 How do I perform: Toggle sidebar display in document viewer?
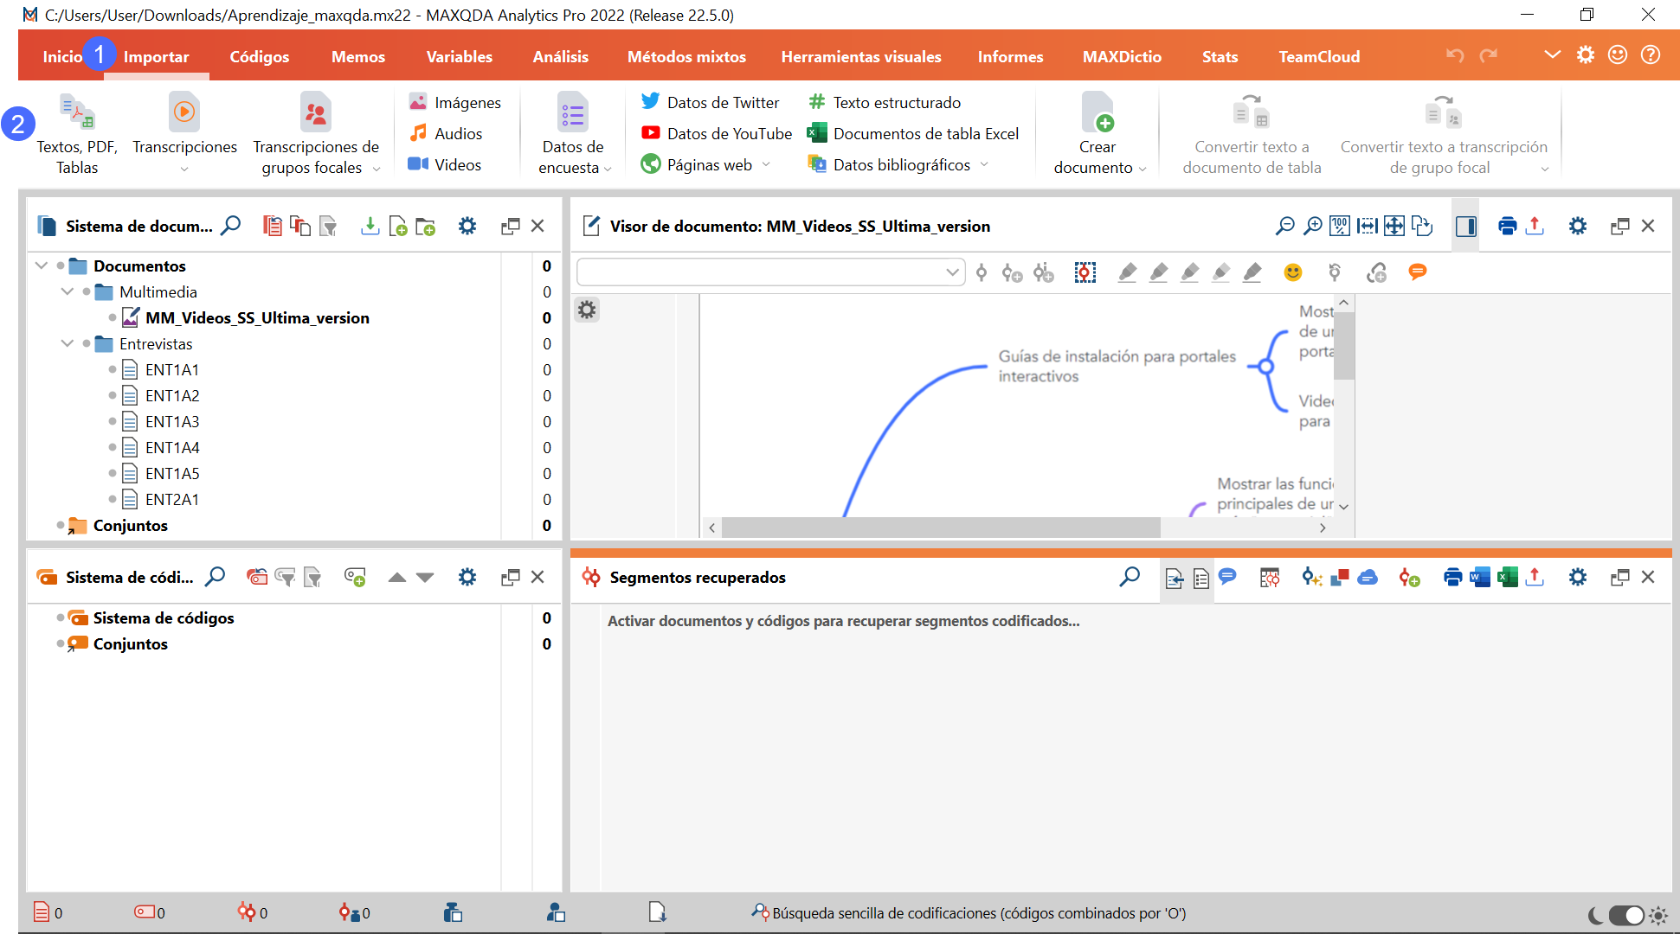click(x=1465, y=226)
